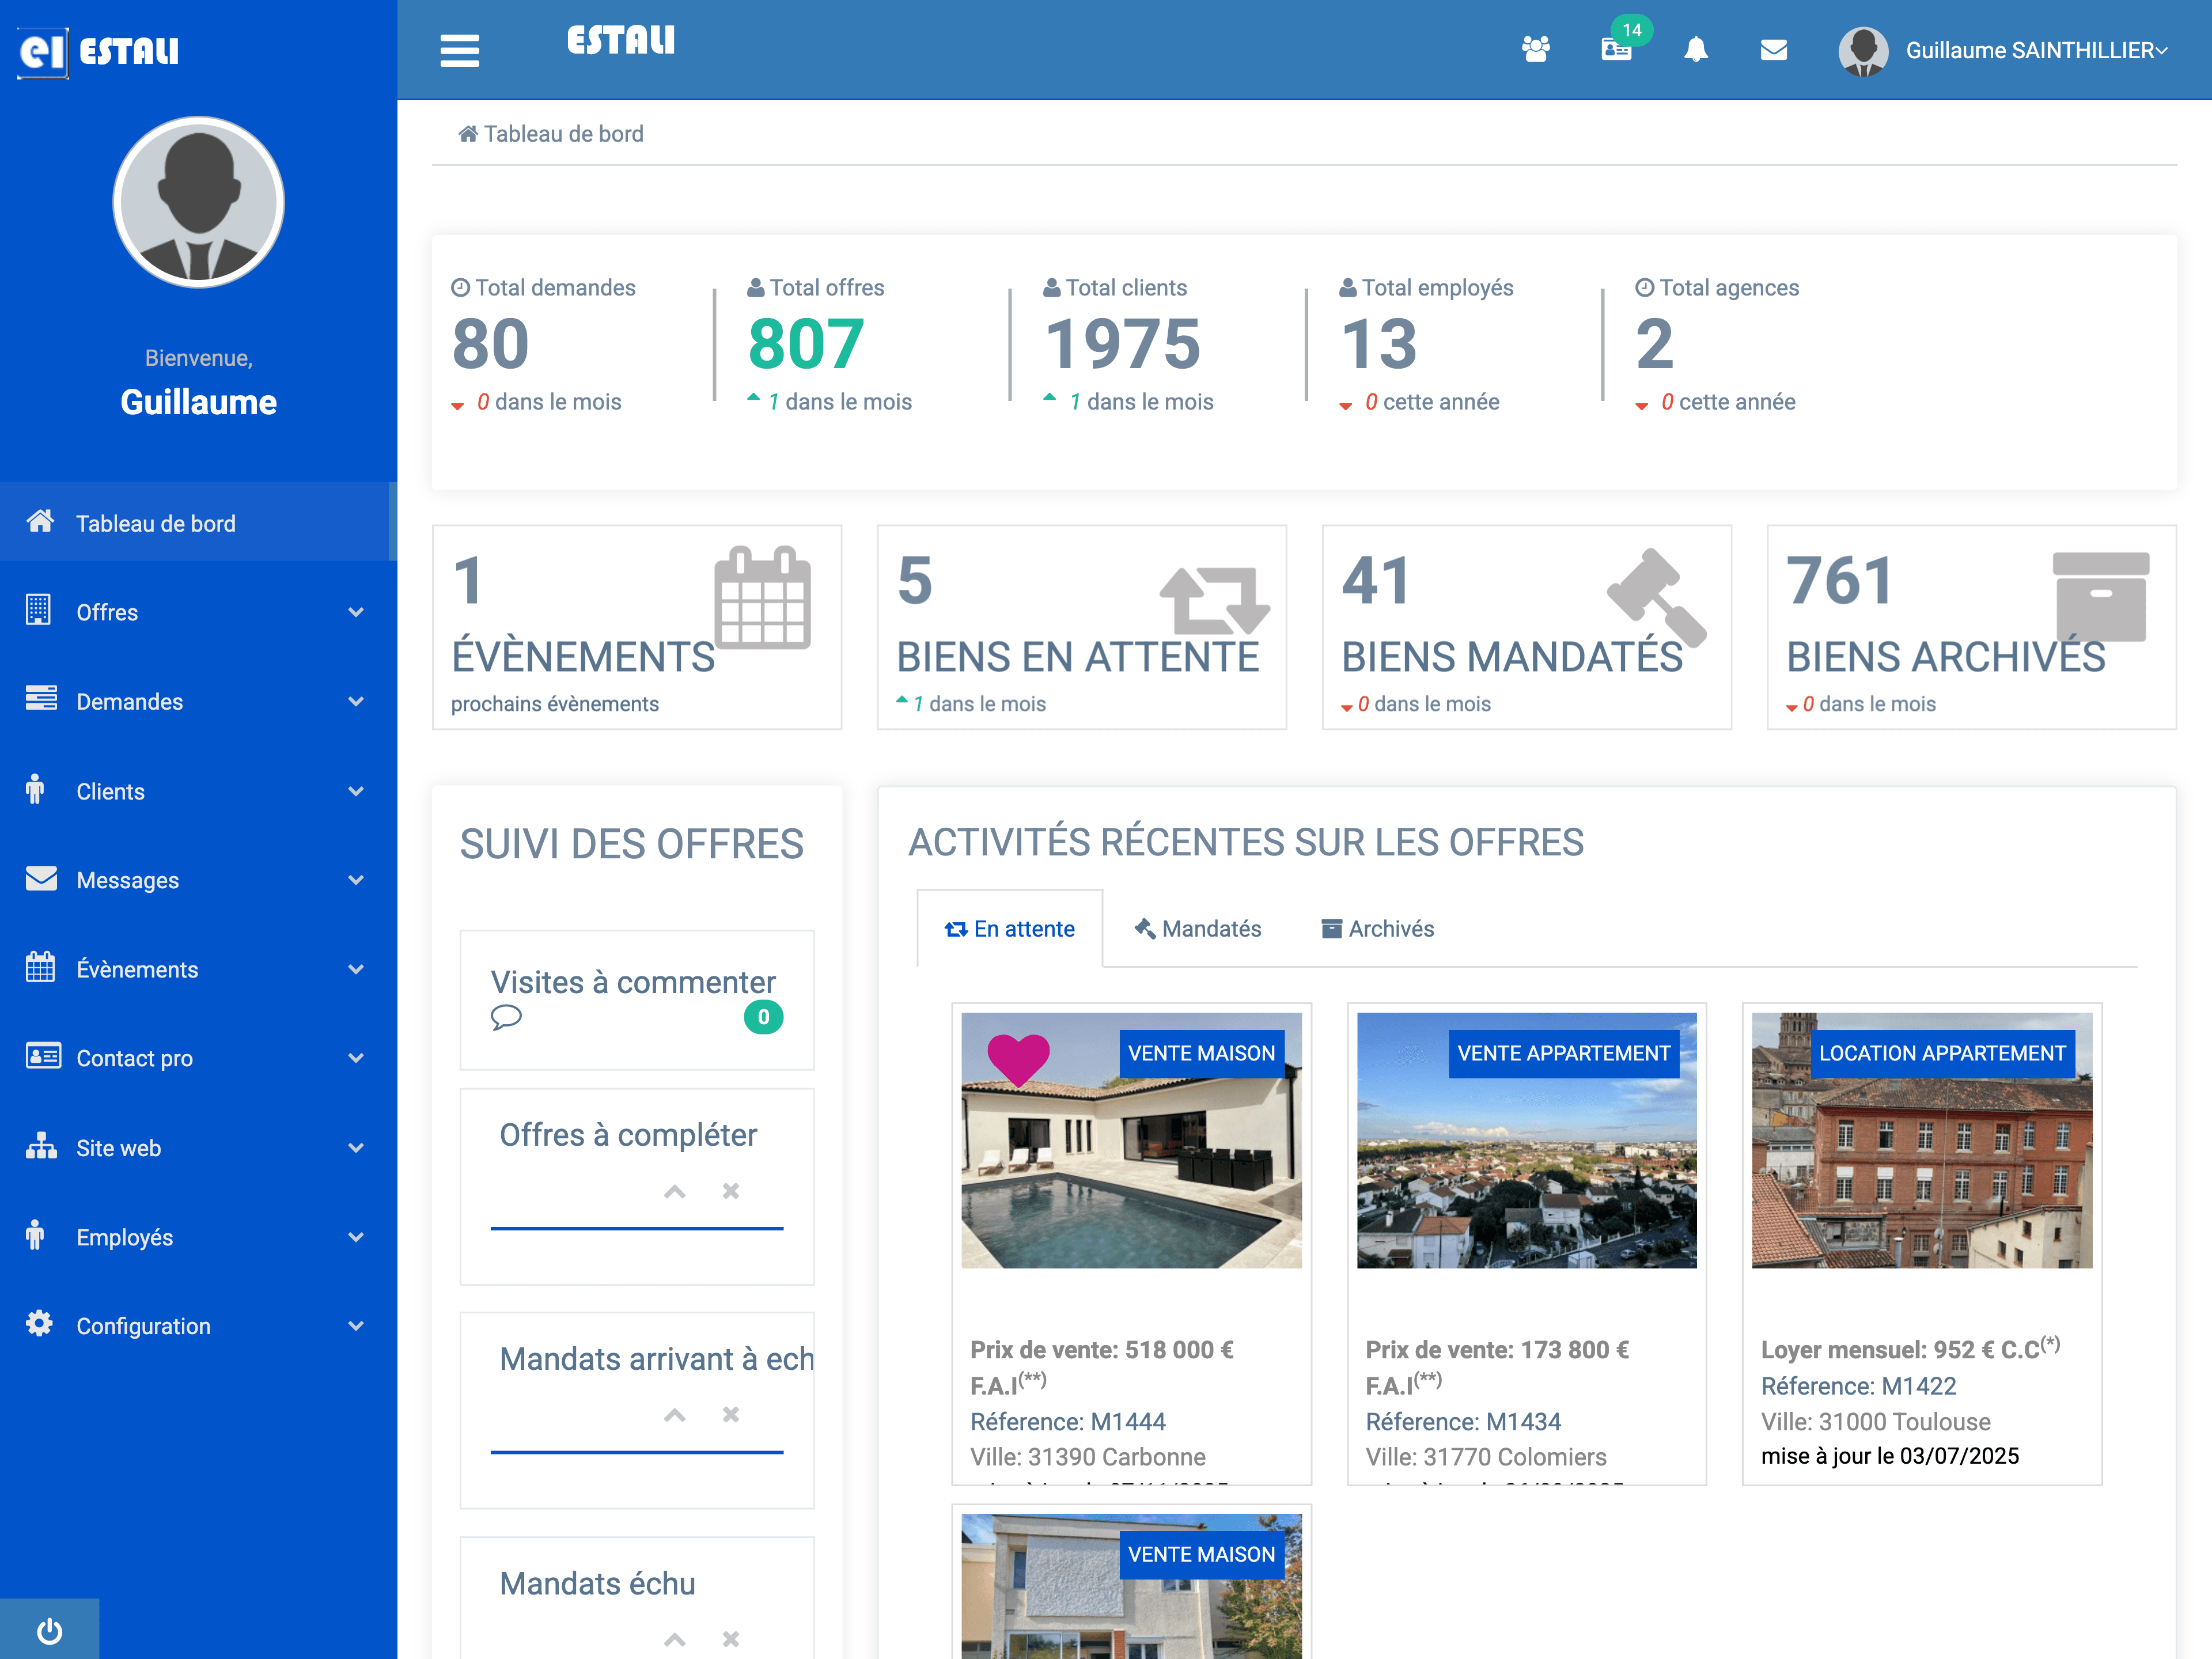
Task: Open notifications via the bell icon
Action: pos(1698,50)
